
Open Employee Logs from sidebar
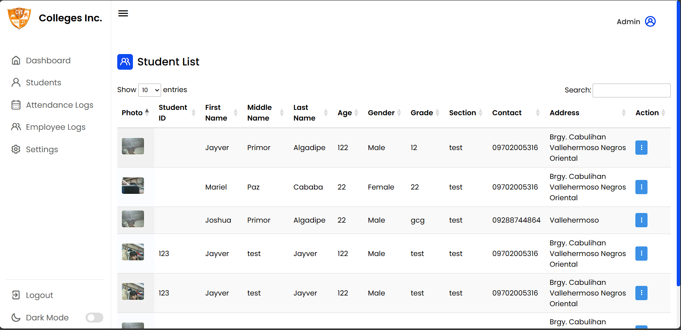pos(56,127)
